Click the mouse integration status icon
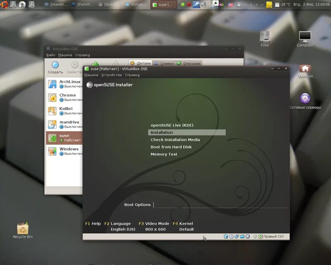This screenshot has height=265, width=331. tap(255, 236)
